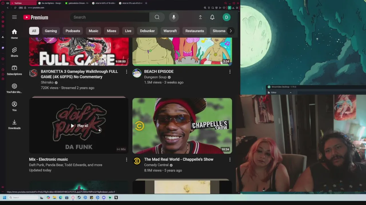This screenshot has height=205, width=366.
Task: Open Dungeon Soup channel name link
Action: [155, 77]
